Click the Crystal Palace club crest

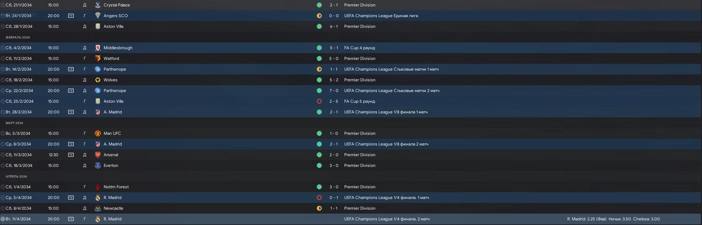coord(98,5)
